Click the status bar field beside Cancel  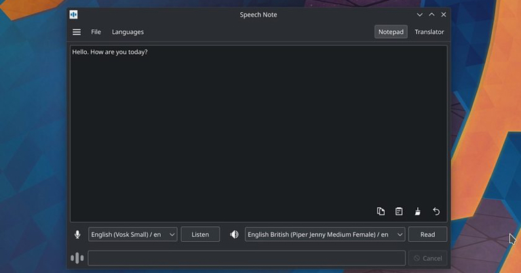pyautogui.click(x=246, y=258)
